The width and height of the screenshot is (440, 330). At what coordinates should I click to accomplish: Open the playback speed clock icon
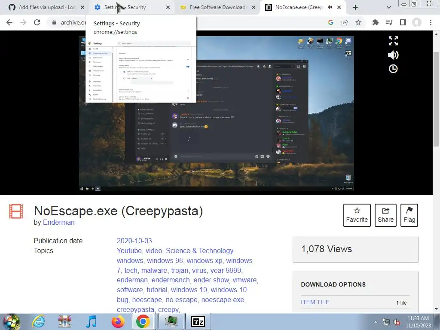coord(393,69)
